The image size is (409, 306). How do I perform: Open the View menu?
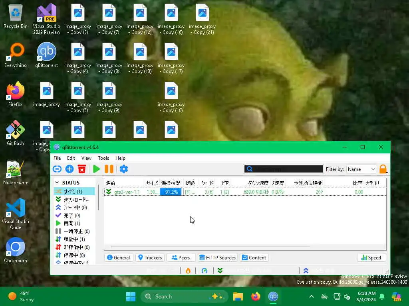coord(86,158)
